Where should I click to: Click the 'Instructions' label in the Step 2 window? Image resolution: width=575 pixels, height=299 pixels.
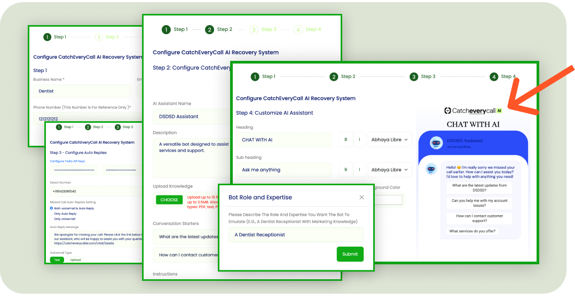click(165, 274)
